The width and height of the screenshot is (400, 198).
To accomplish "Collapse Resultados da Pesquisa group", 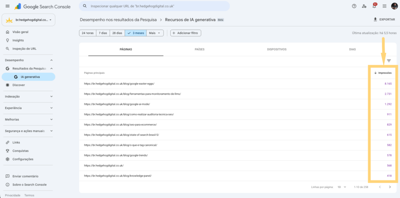I will (x=52, y=69).
